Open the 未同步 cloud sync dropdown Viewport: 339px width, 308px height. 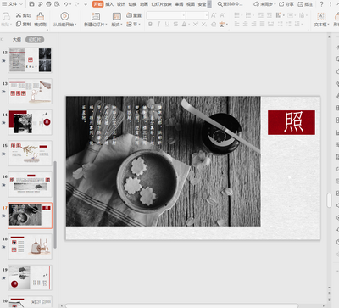coord(264,4)
